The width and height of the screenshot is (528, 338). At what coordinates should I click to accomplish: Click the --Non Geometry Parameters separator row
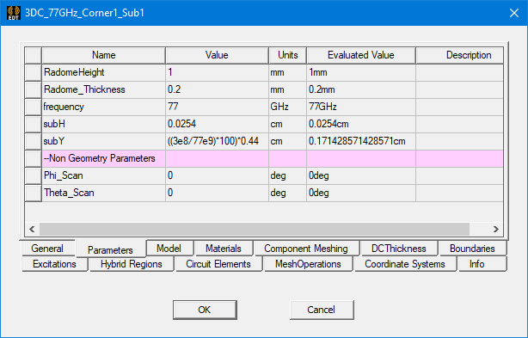(273, 158)
